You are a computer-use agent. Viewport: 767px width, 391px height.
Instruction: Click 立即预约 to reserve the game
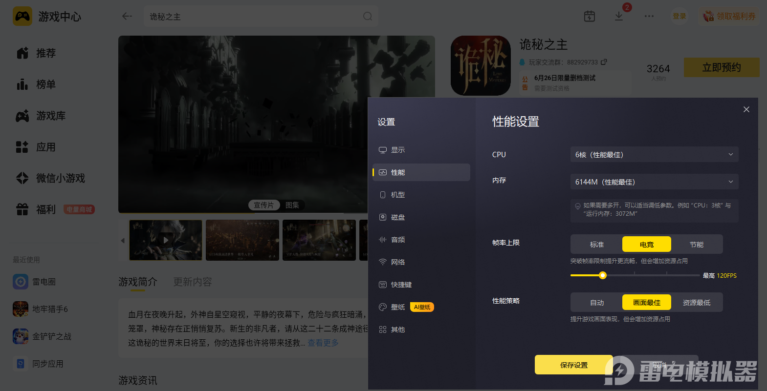722,67
